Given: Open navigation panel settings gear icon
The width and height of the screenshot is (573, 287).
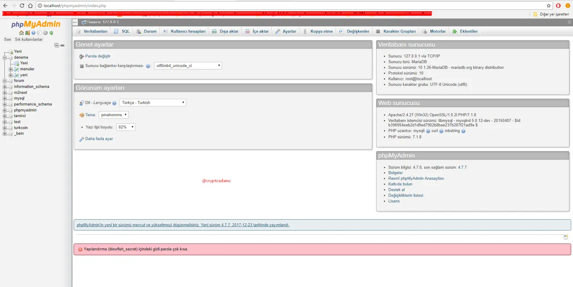Looking at the screenshot, I should coord(45,33).
